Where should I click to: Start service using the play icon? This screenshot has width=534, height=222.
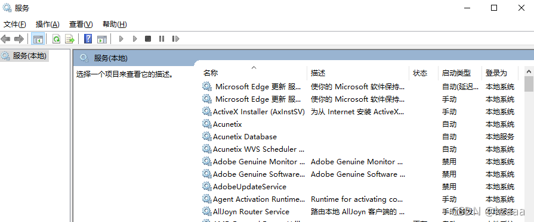click(121, 39)
